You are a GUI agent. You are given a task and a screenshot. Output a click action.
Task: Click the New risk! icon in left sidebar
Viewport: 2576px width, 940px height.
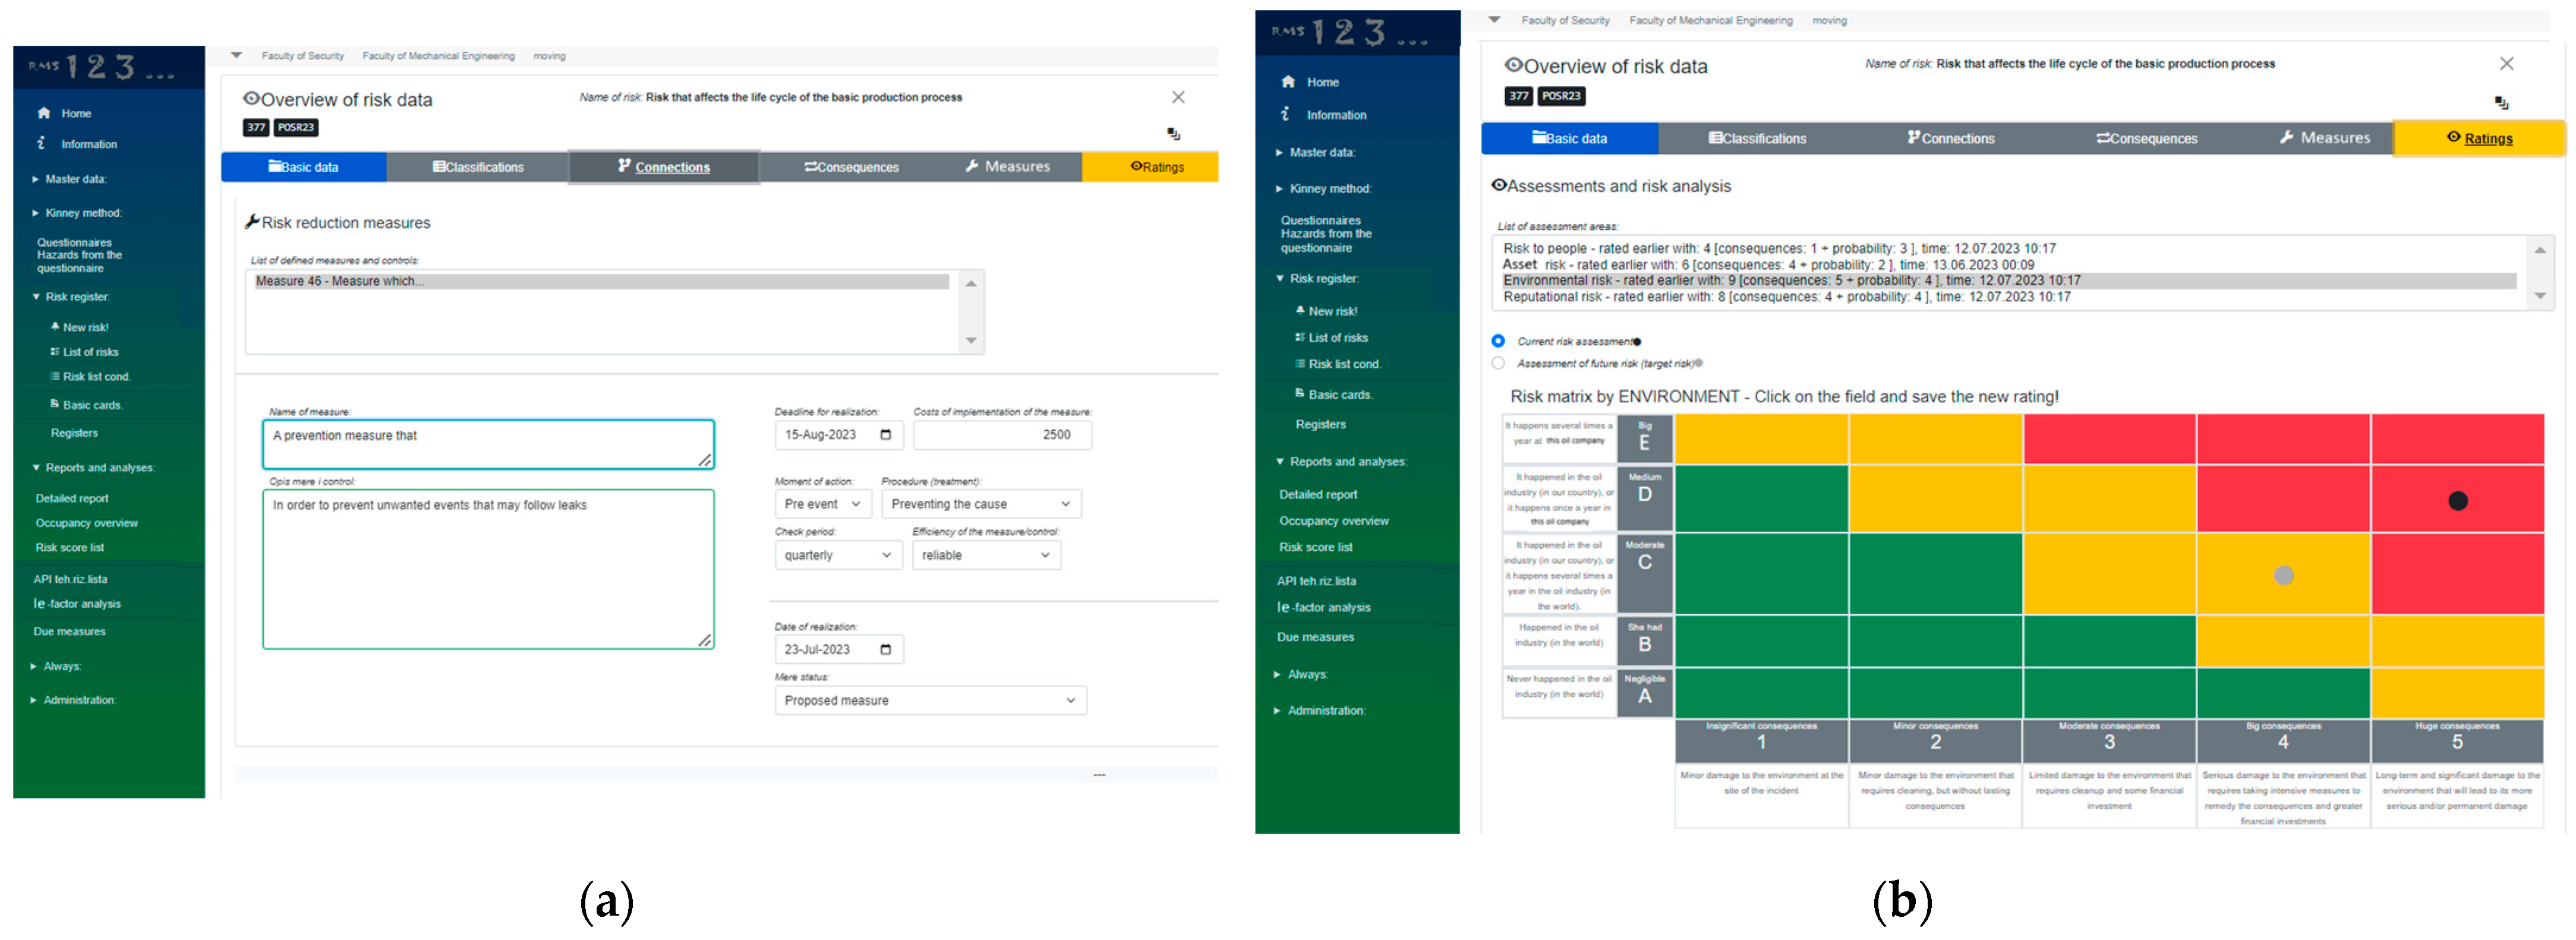55,327
